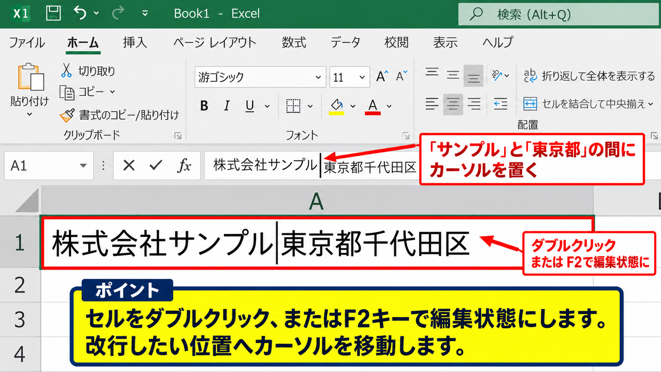The width and height of the screenshot is (661, 372).
Task: Click the A1 name box field
Action: click(x=49, y=166)
